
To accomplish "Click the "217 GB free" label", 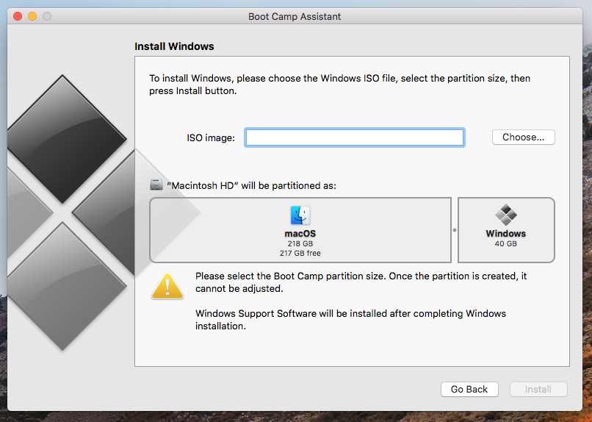I will click(x=300, y=253).
